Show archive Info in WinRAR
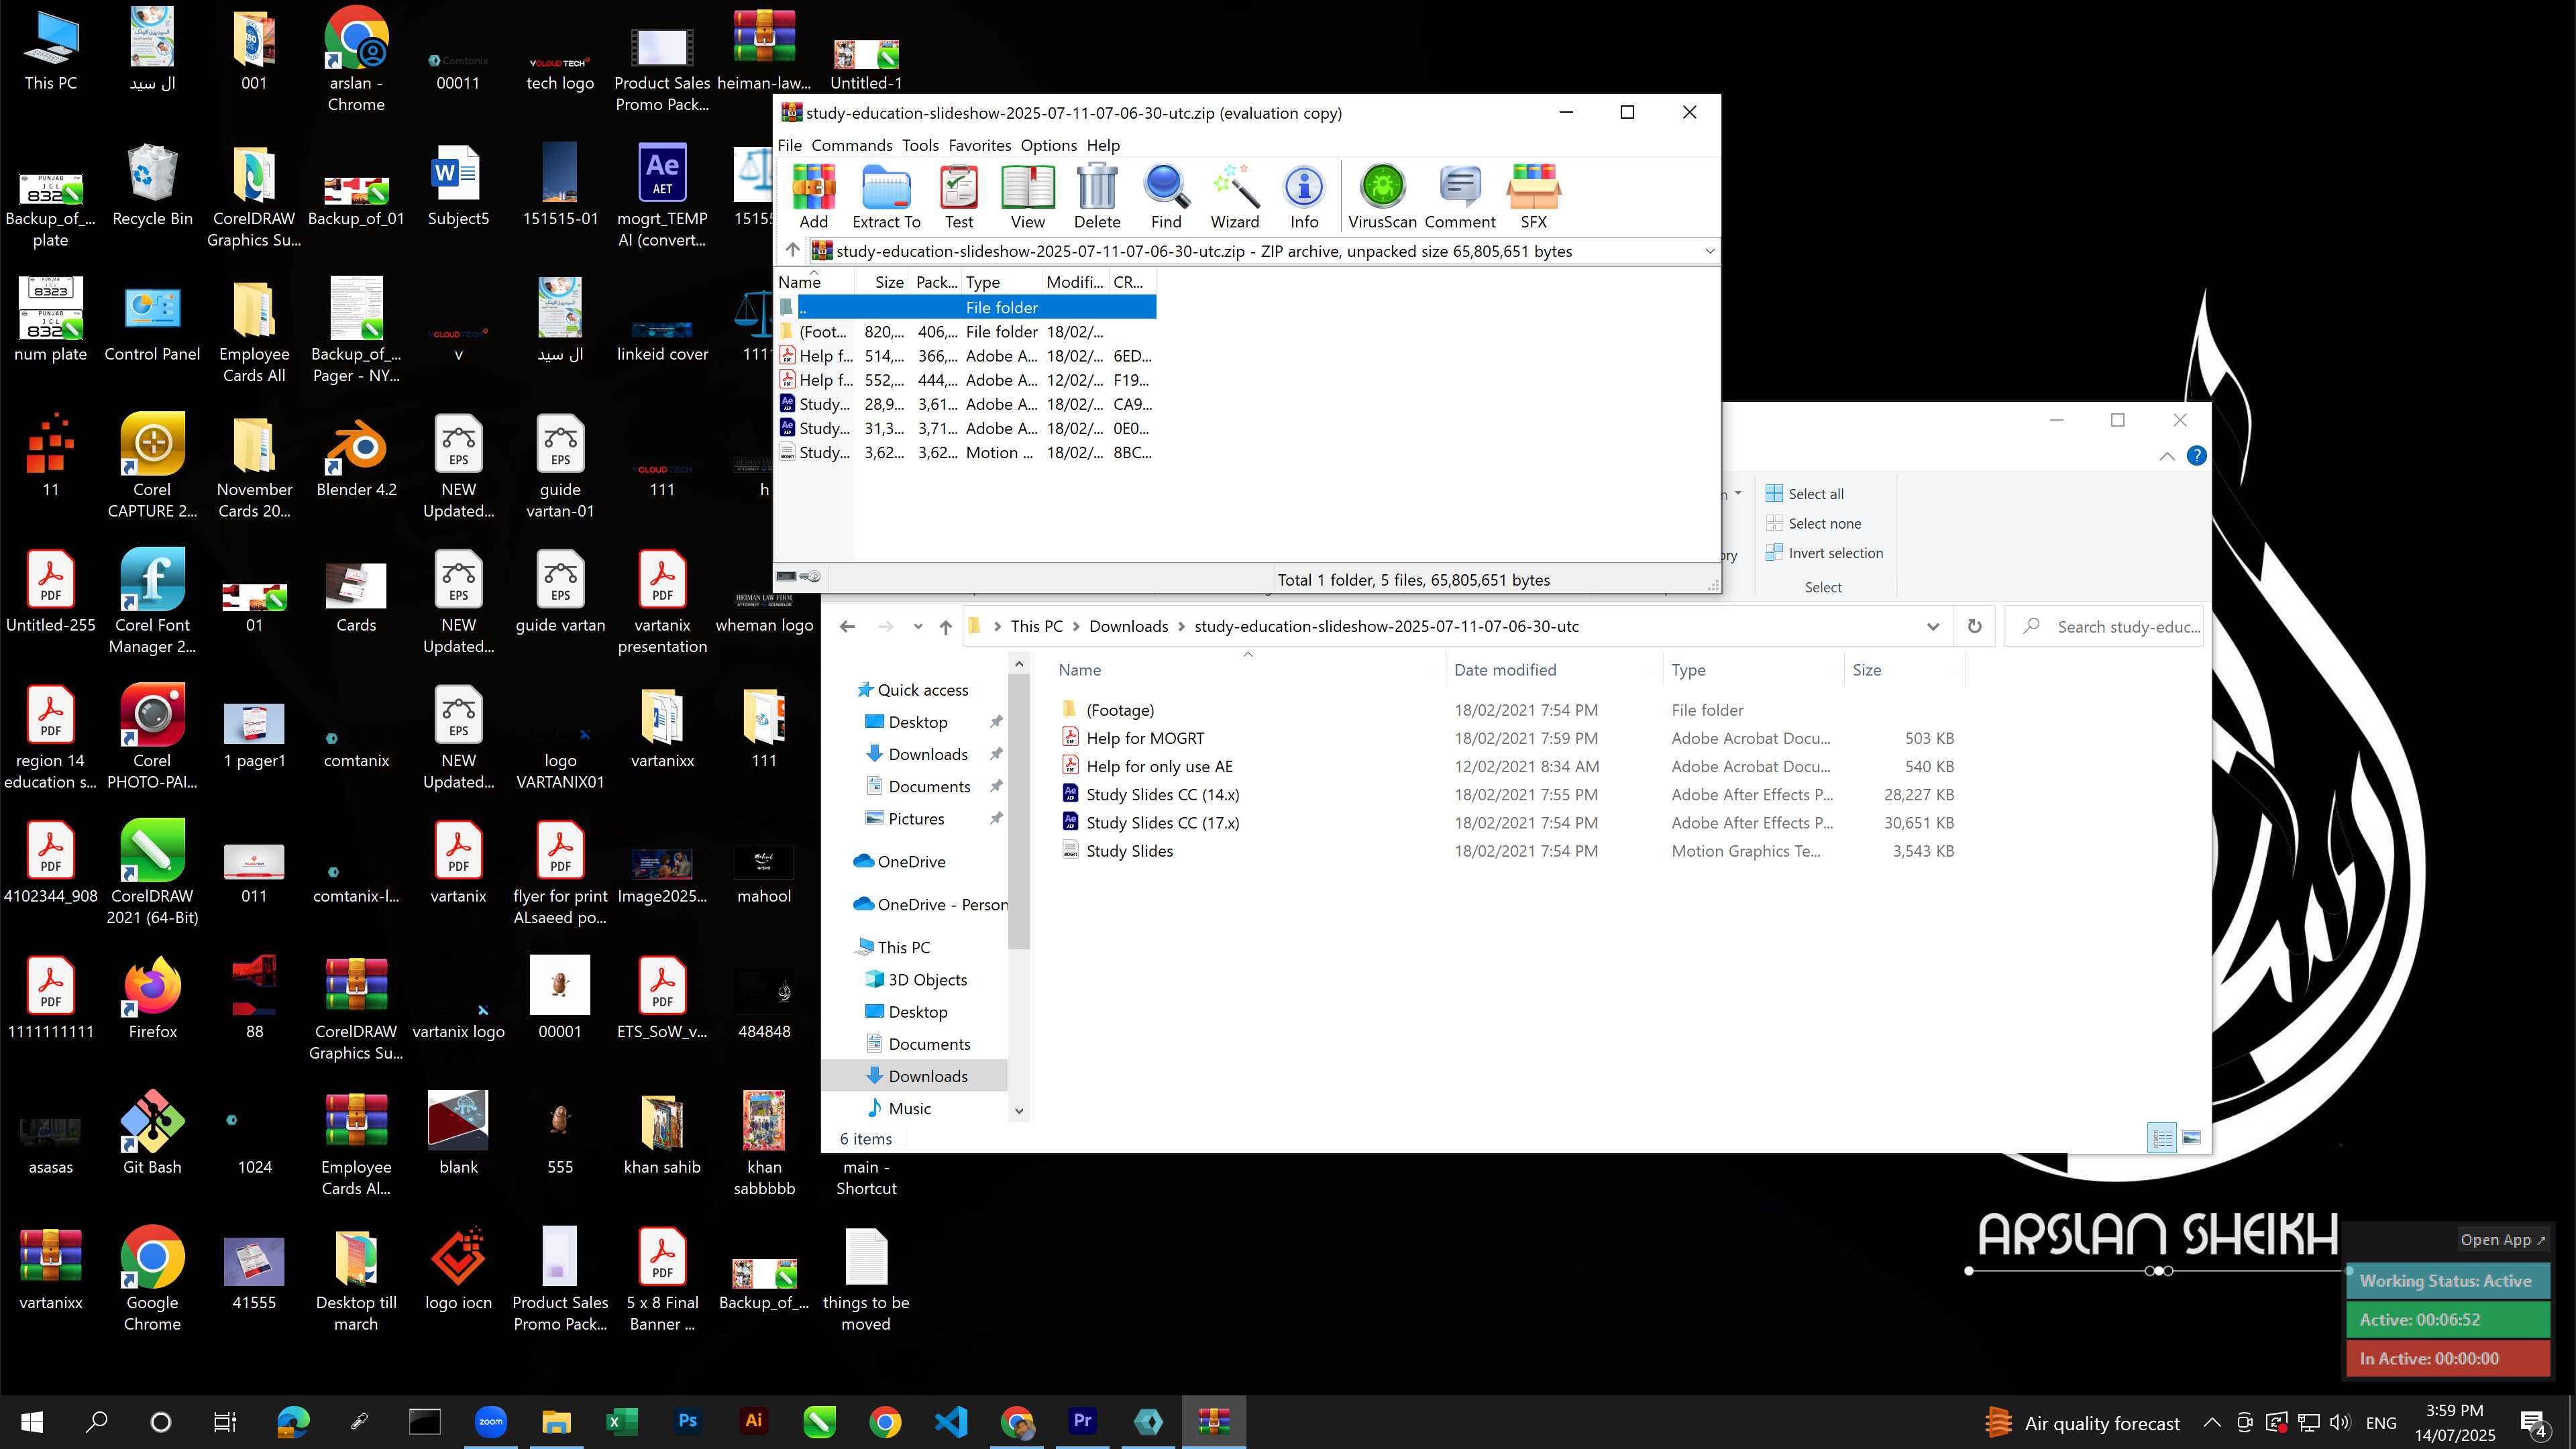The image size is (2576, 1449). coord(1304,197)
